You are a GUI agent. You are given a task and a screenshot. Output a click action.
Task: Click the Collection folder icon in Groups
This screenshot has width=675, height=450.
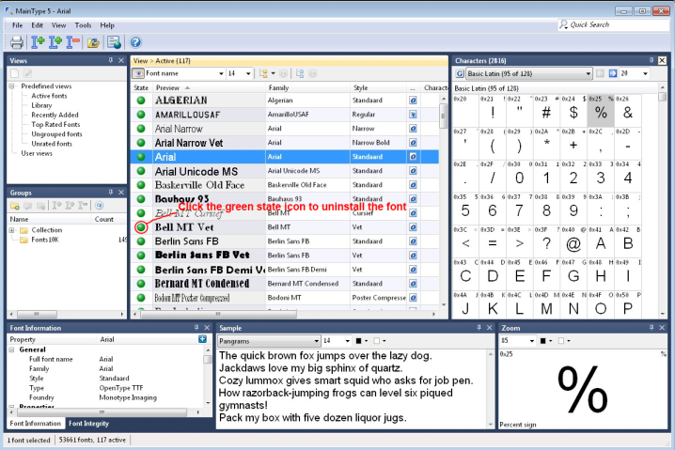tap(24, 230)
